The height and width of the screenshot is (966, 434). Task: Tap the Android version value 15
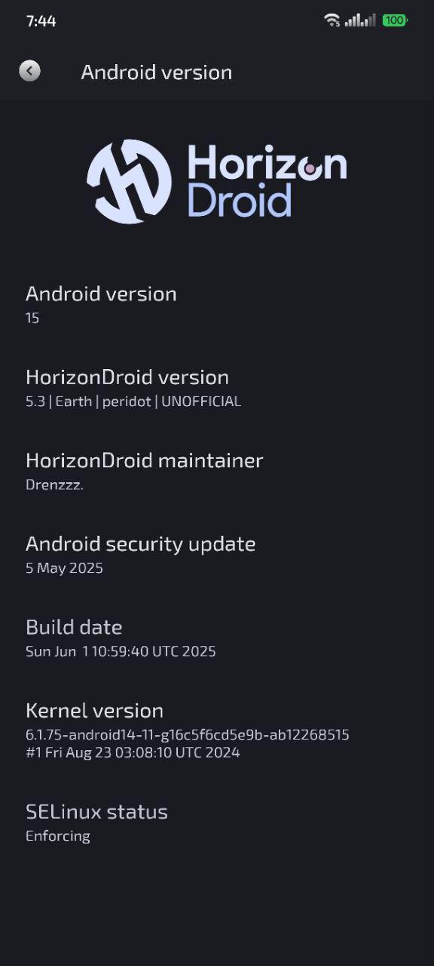32,318
